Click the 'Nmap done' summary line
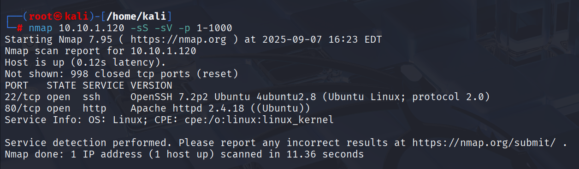 click(x=184, y=154)
